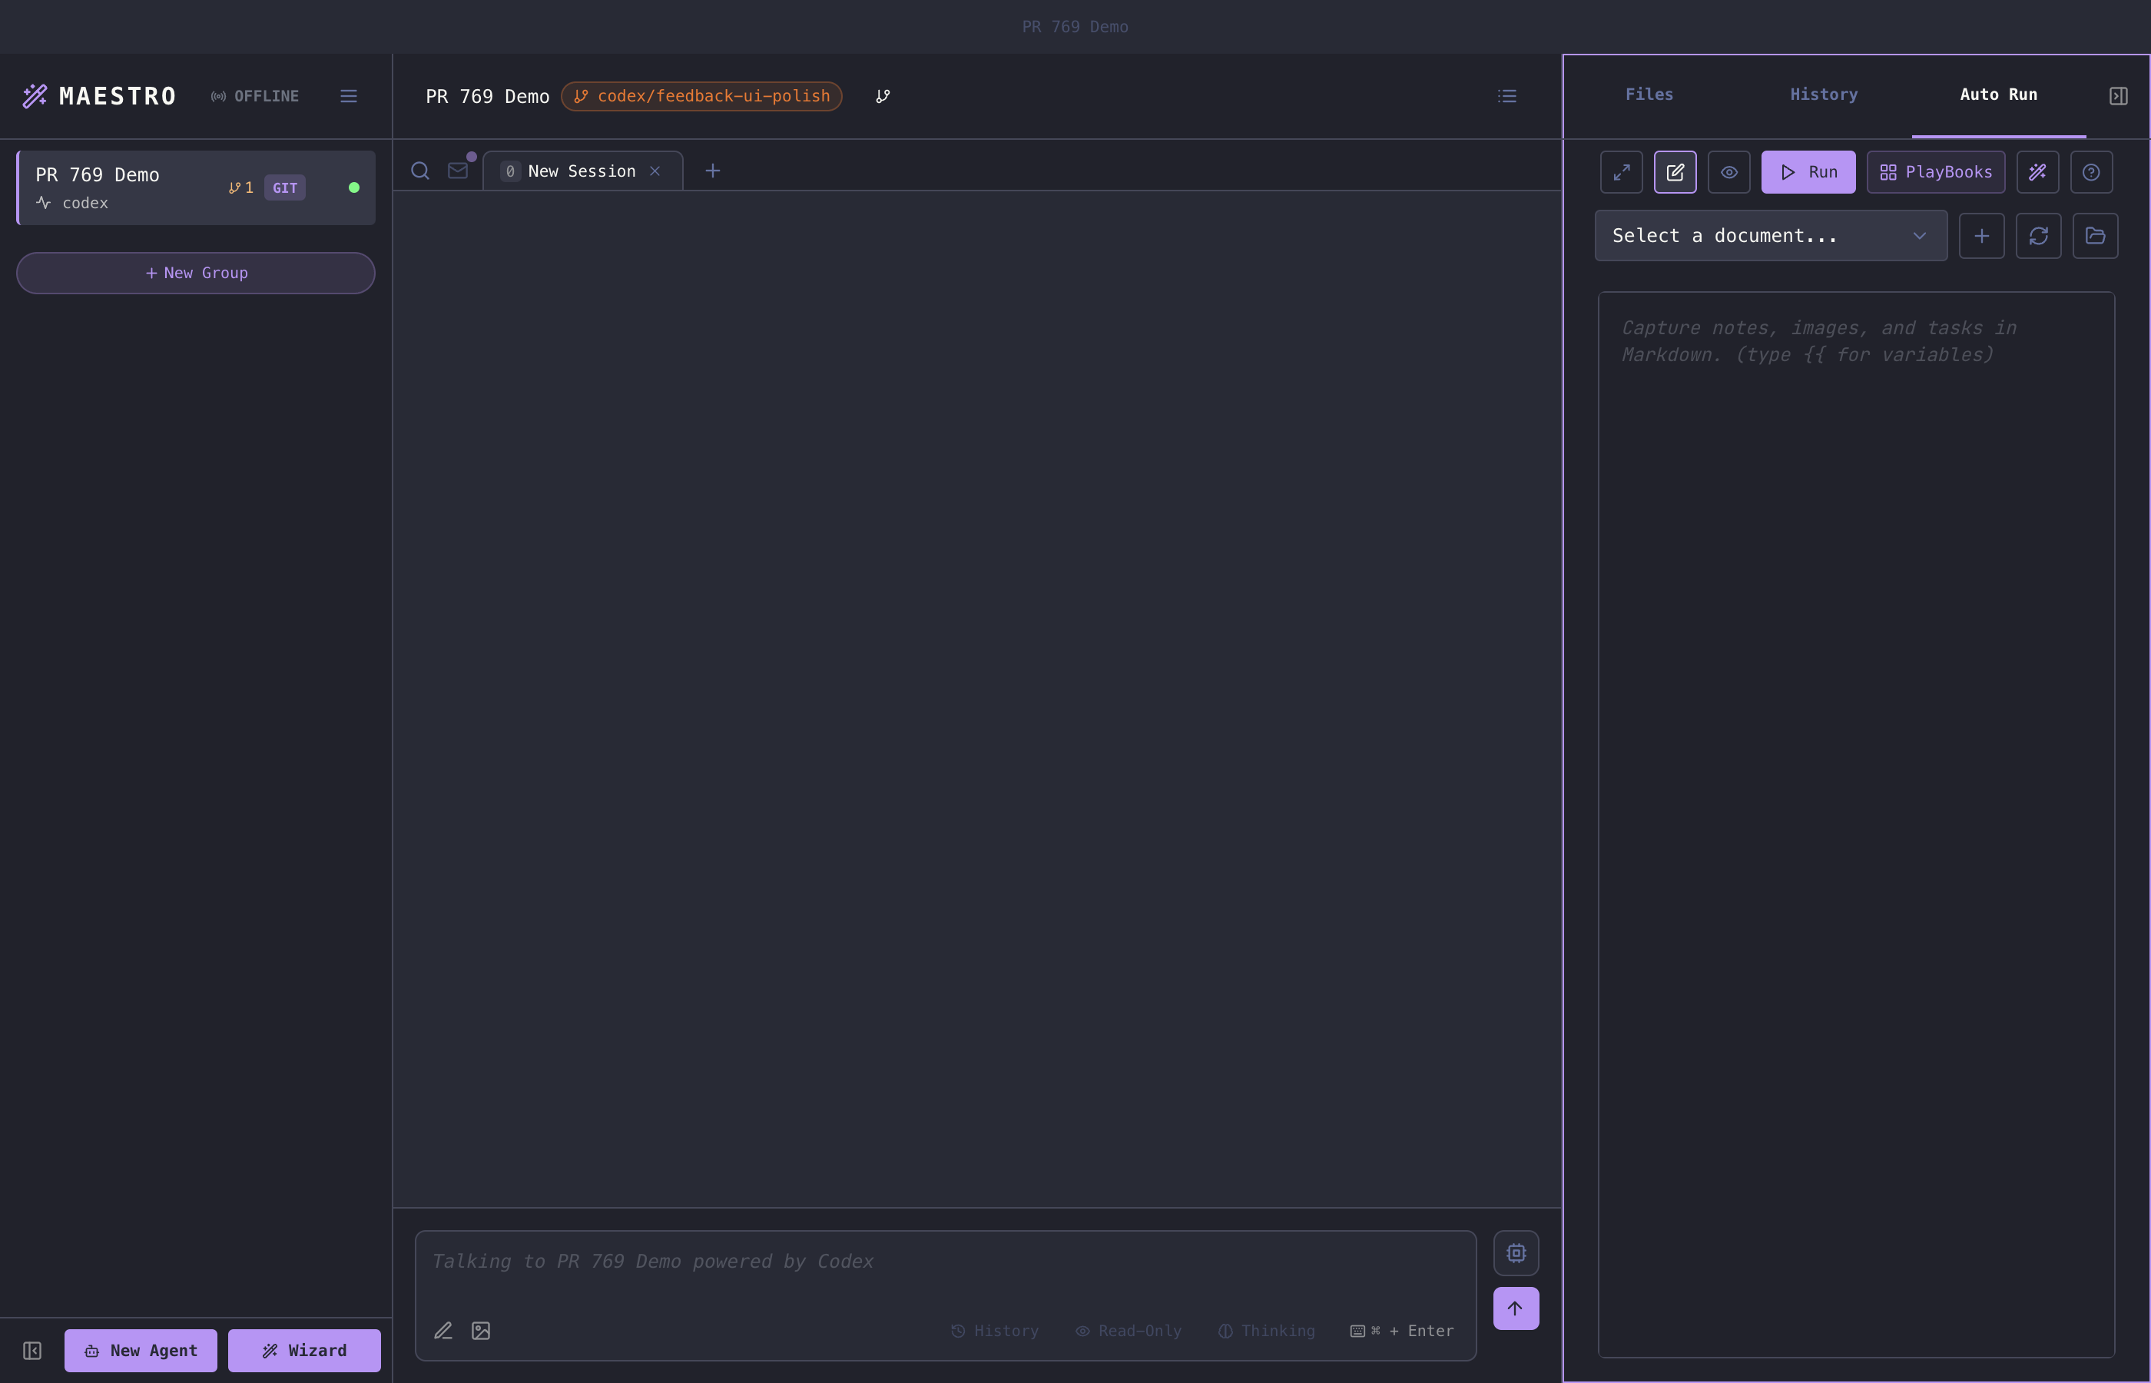Image resolution: width=2151 pixels, height=1383 pixels.
Task: Refresh the document list
Action: 2038,235
